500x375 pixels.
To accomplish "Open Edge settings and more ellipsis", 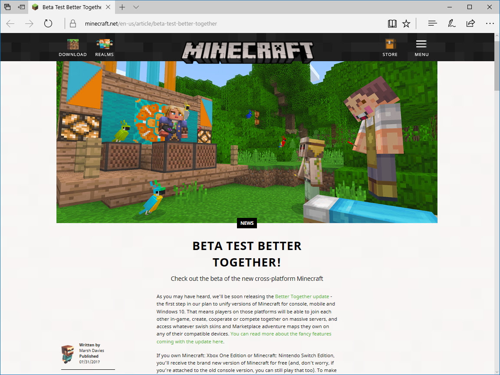I will tap(490, 23).
